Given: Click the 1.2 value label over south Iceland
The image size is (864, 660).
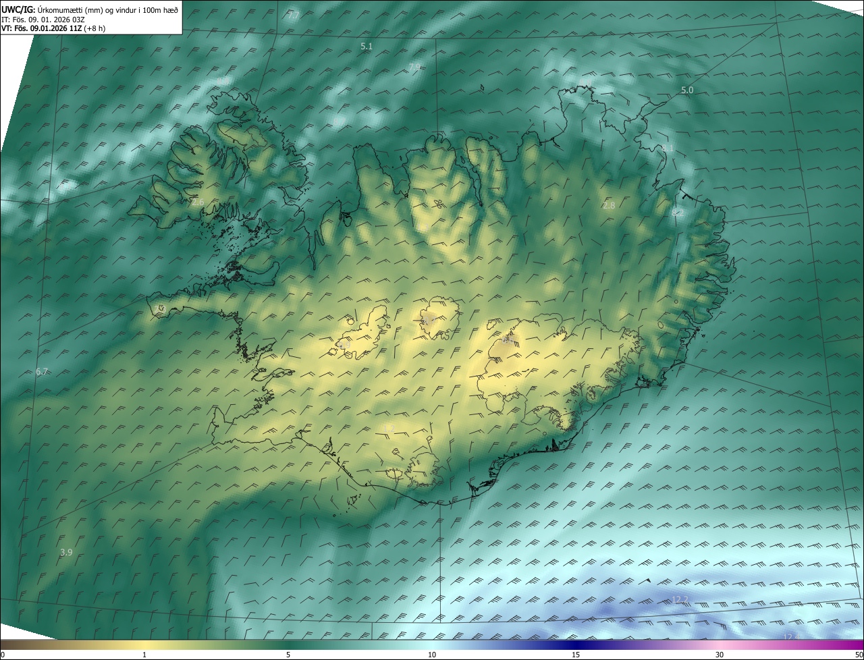Looking at the screenshot, I should click(x=388, y=429).
